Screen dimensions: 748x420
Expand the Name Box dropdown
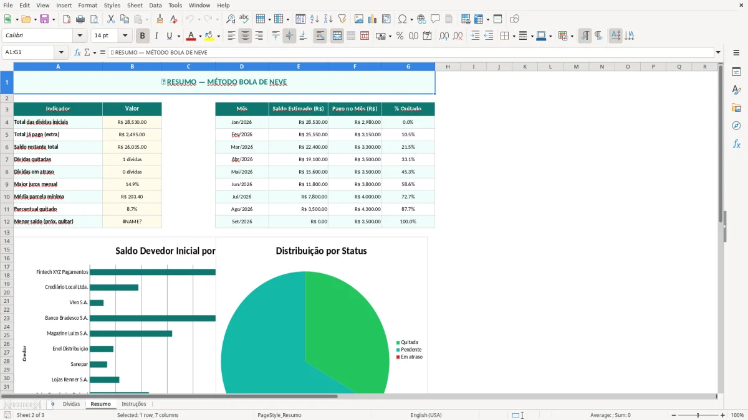coord(61,52)
